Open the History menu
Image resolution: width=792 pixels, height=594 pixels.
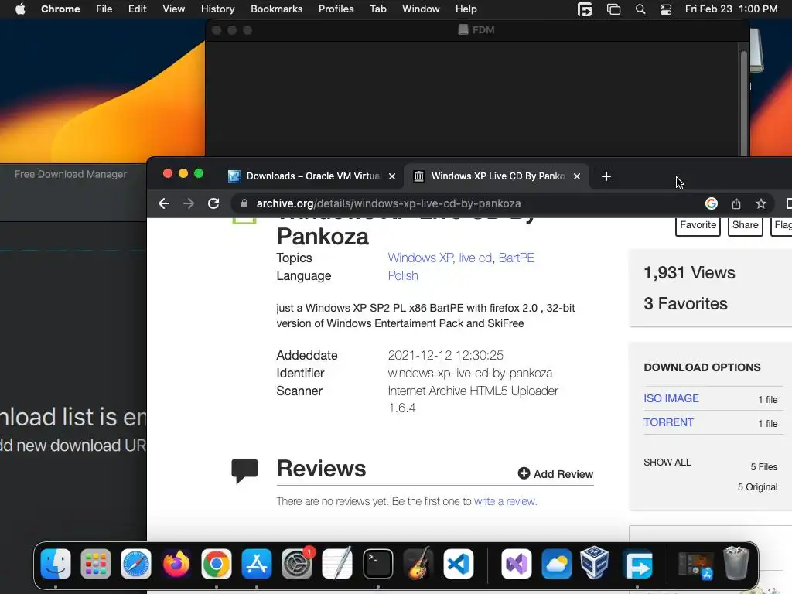point(217,9)
